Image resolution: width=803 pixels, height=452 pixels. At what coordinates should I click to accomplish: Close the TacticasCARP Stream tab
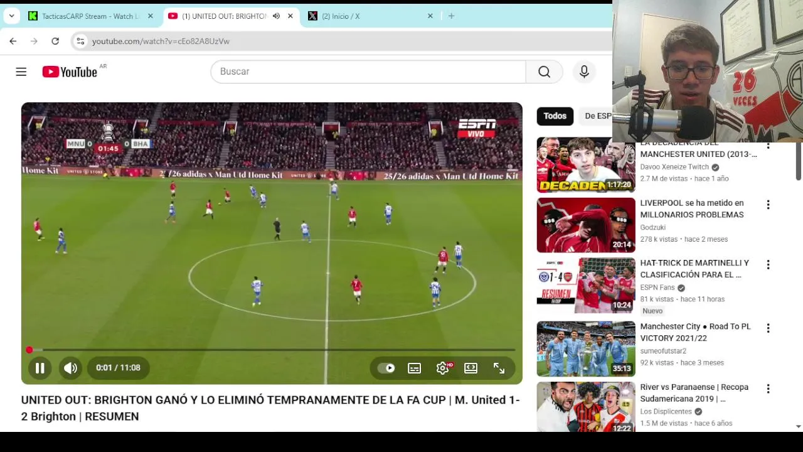151,16
